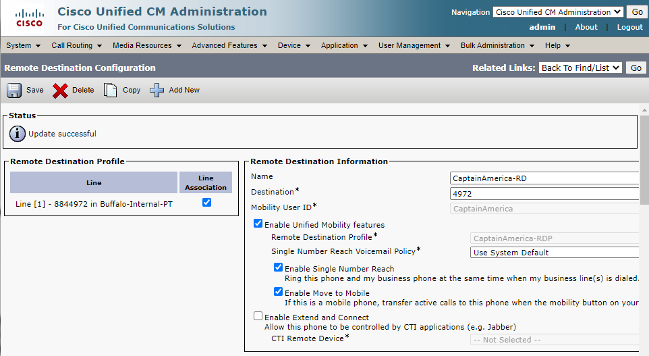Click the Logout link

[629, 27]
